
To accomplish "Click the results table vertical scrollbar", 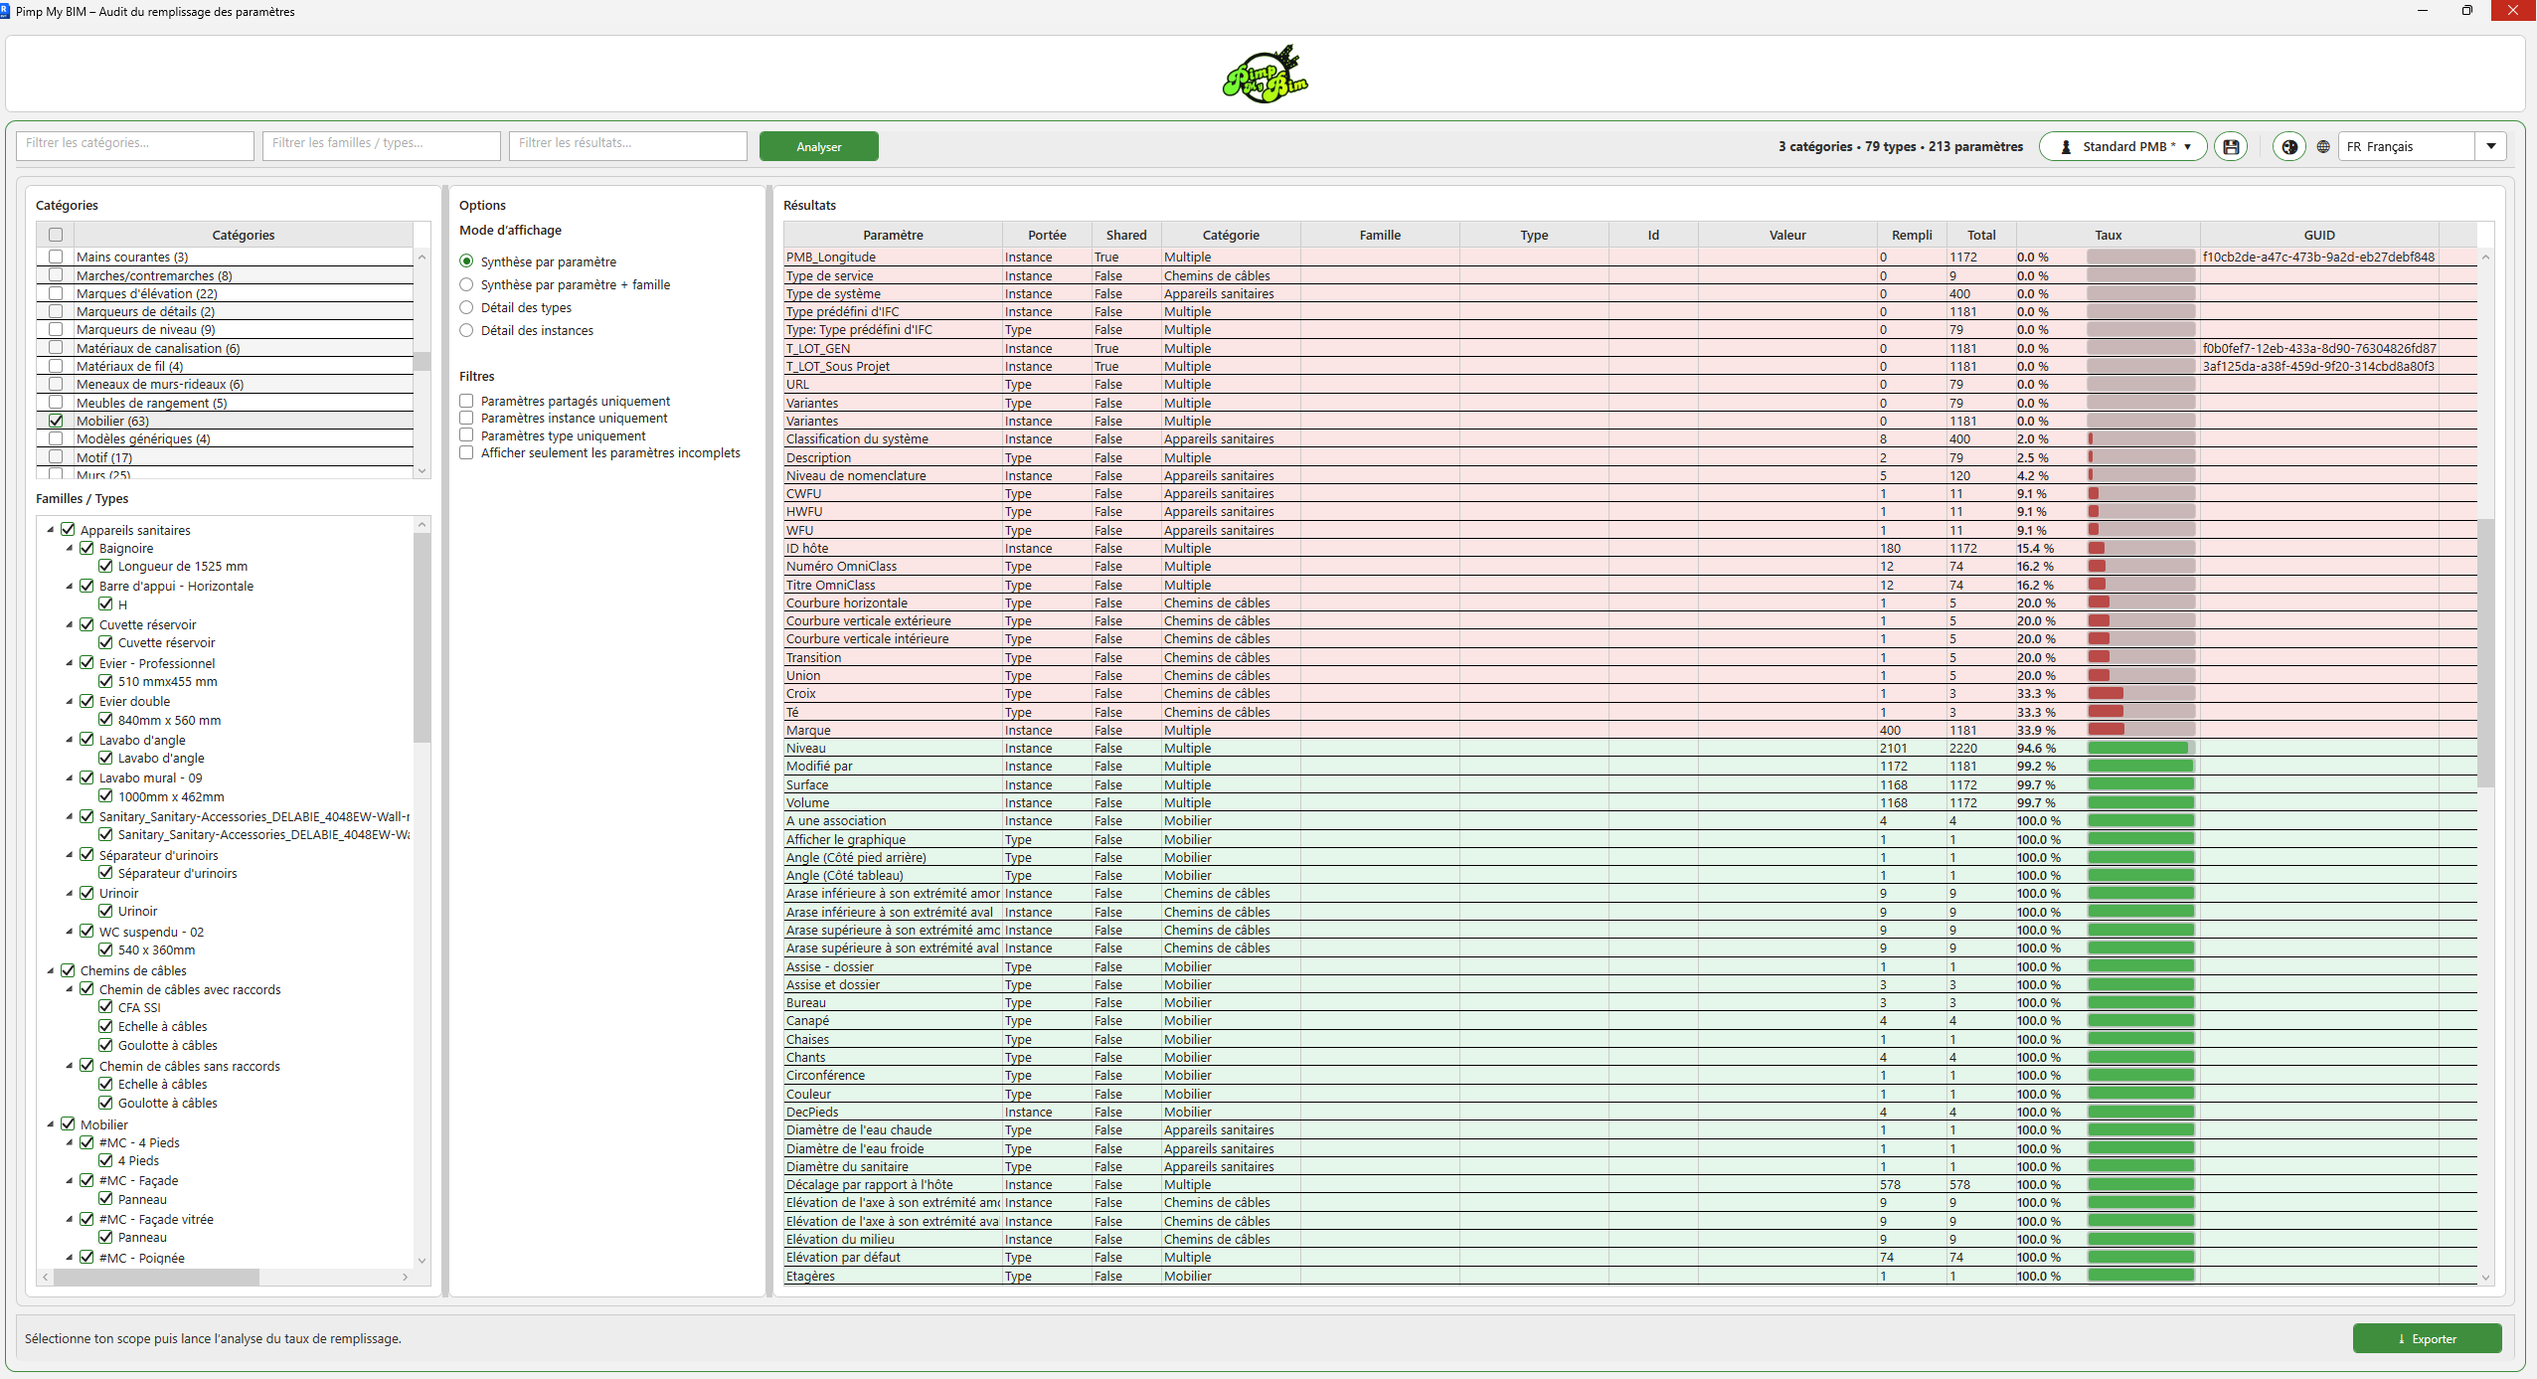I will [2485, 652].
